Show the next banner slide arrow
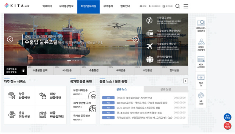 pyautogui.click(x=136, y=39)
